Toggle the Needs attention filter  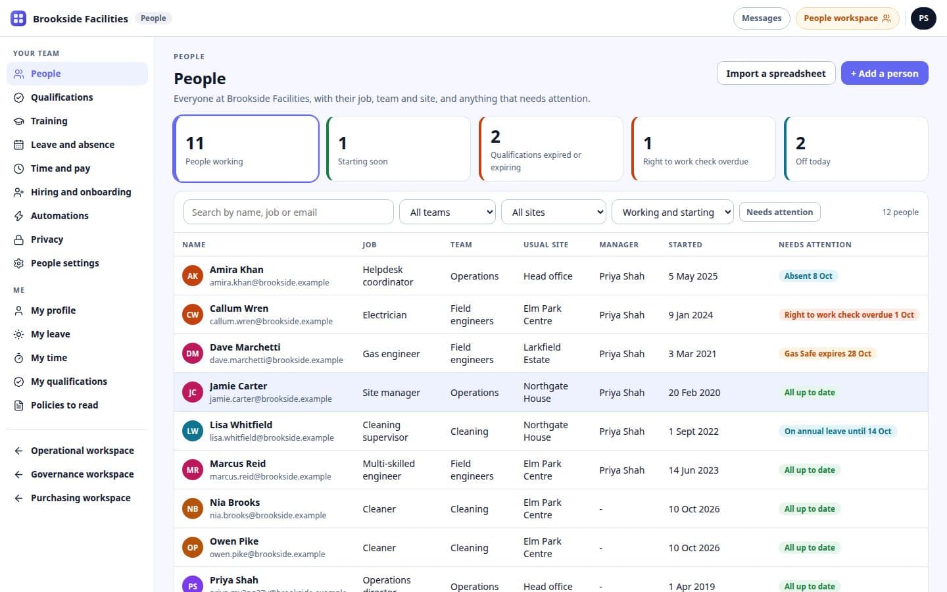click(780, 212)
